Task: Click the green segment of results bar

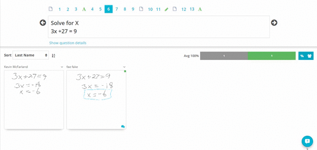Action: click(271, 56)
